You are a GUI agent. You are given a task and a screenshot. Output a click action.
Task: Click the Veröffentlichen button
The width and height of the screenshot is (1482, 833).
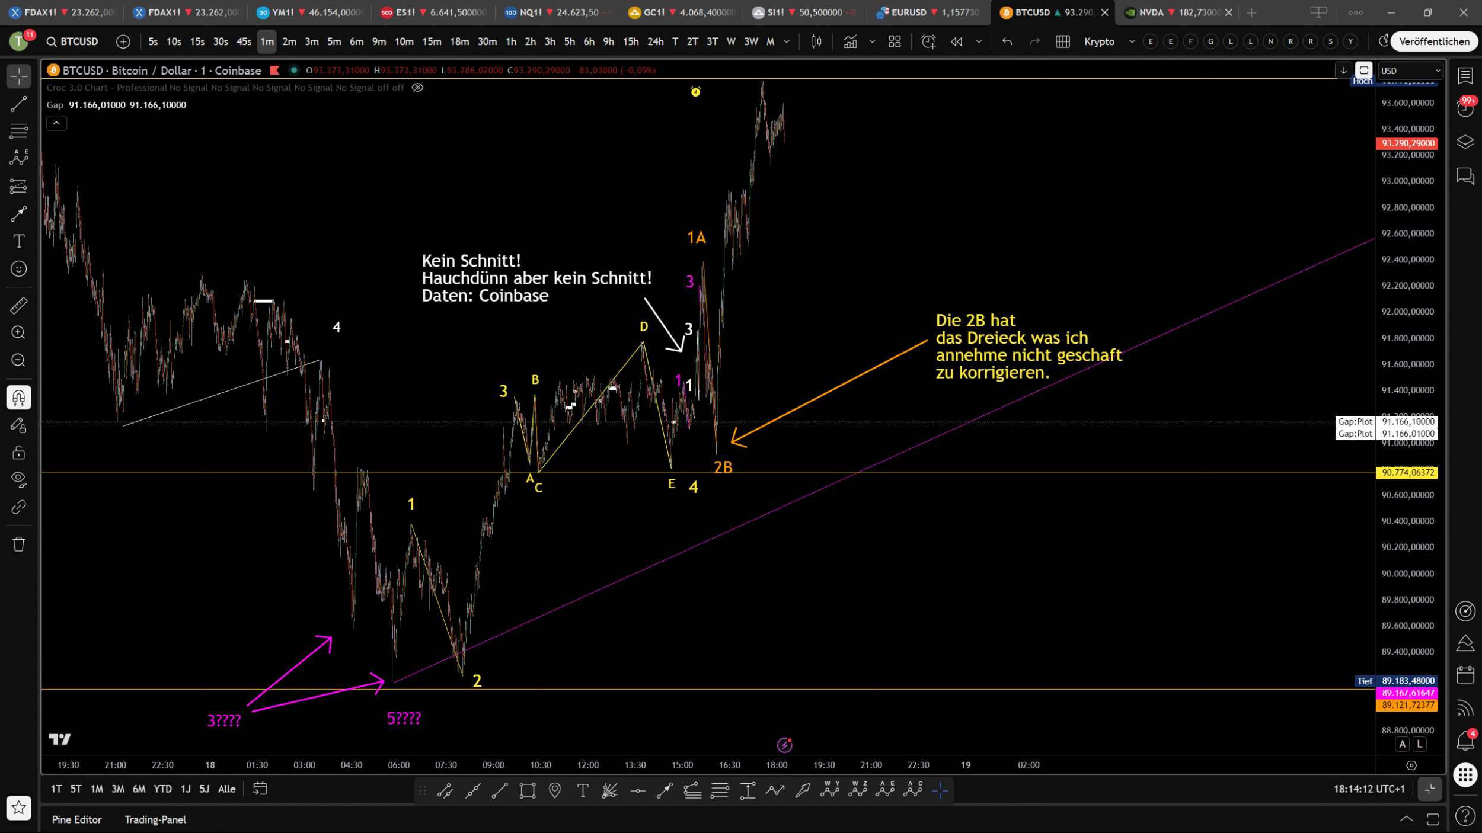1433,41
